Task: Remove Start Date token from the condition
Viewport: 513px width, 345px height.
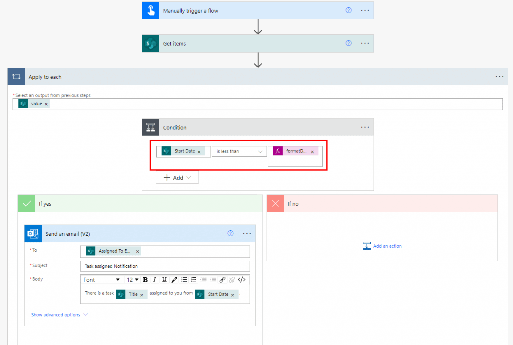Action: (199, 152)
